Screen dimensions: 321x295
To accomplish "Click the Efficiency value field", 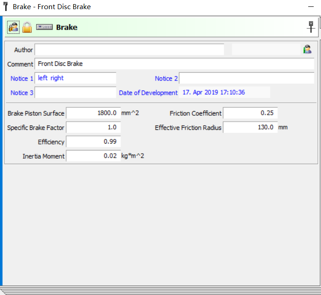I will (x=93, y=142).
